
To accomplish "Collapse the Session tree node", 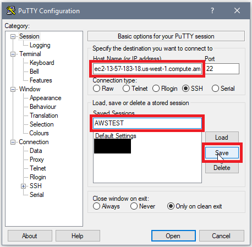I will [x=13, y=36].
